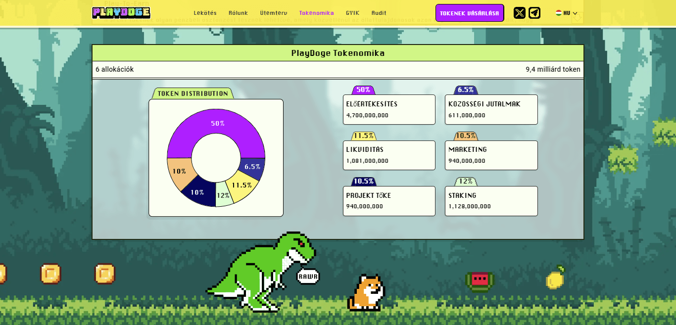The height and width of the screenshot is (325, 676).
Task: Open the X (Twitter) social icon
Action: pos(520,13)
